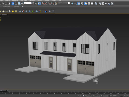
Task: Open the Rendering menu
Action: pos(32,1)
